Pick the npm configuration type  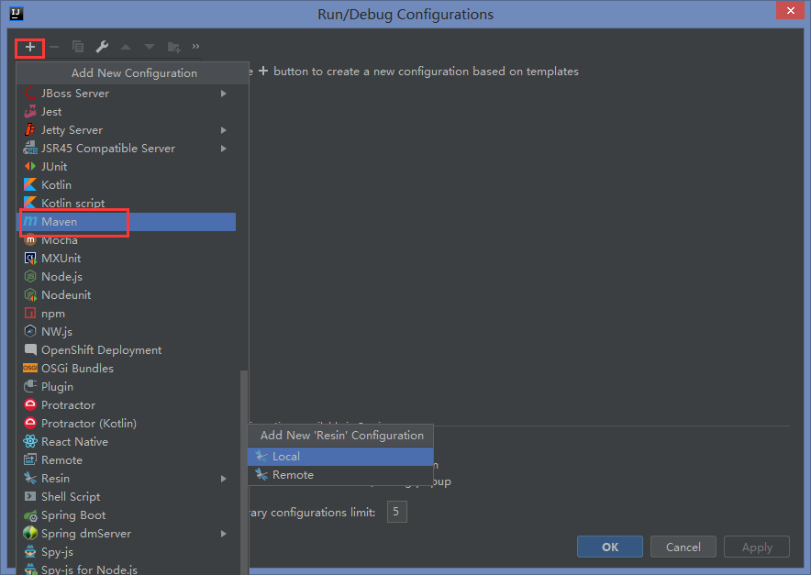53,313
